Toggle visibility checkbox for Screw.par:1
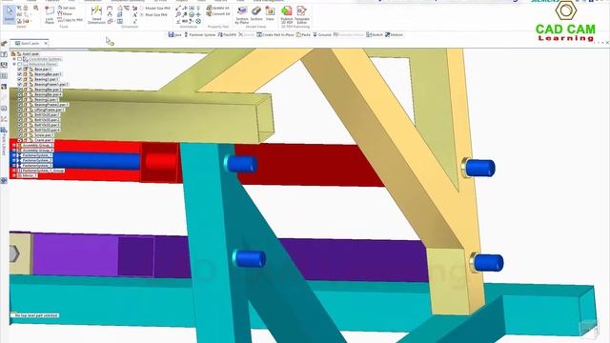The width and height of the screenshot is (610, 343). [x=20, y=135]
